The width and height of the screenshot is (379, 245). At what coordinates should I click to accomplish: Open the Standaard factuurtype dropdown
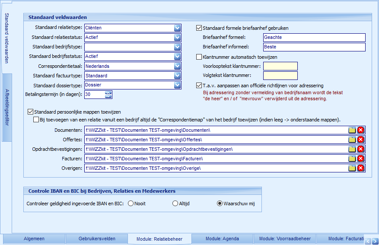[177, 76]
